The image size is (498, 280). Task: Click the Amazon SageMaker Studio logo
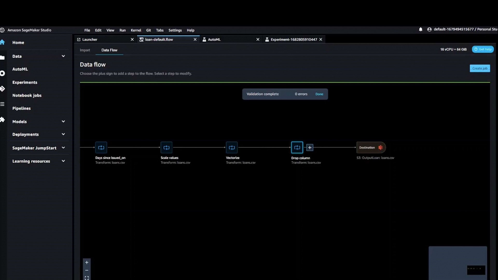pos(2,30)
